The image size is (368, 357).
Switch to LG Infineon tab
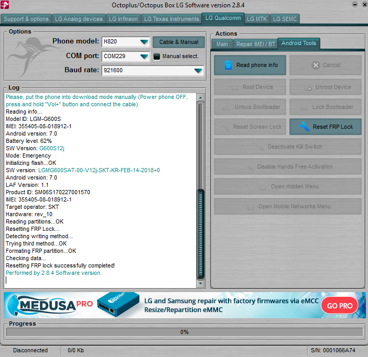(x=123, y=19)
